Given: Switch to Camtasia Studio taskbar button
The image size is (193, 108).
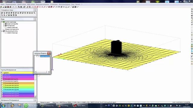Looking at the screenshot, I should (x=48, y=106).
